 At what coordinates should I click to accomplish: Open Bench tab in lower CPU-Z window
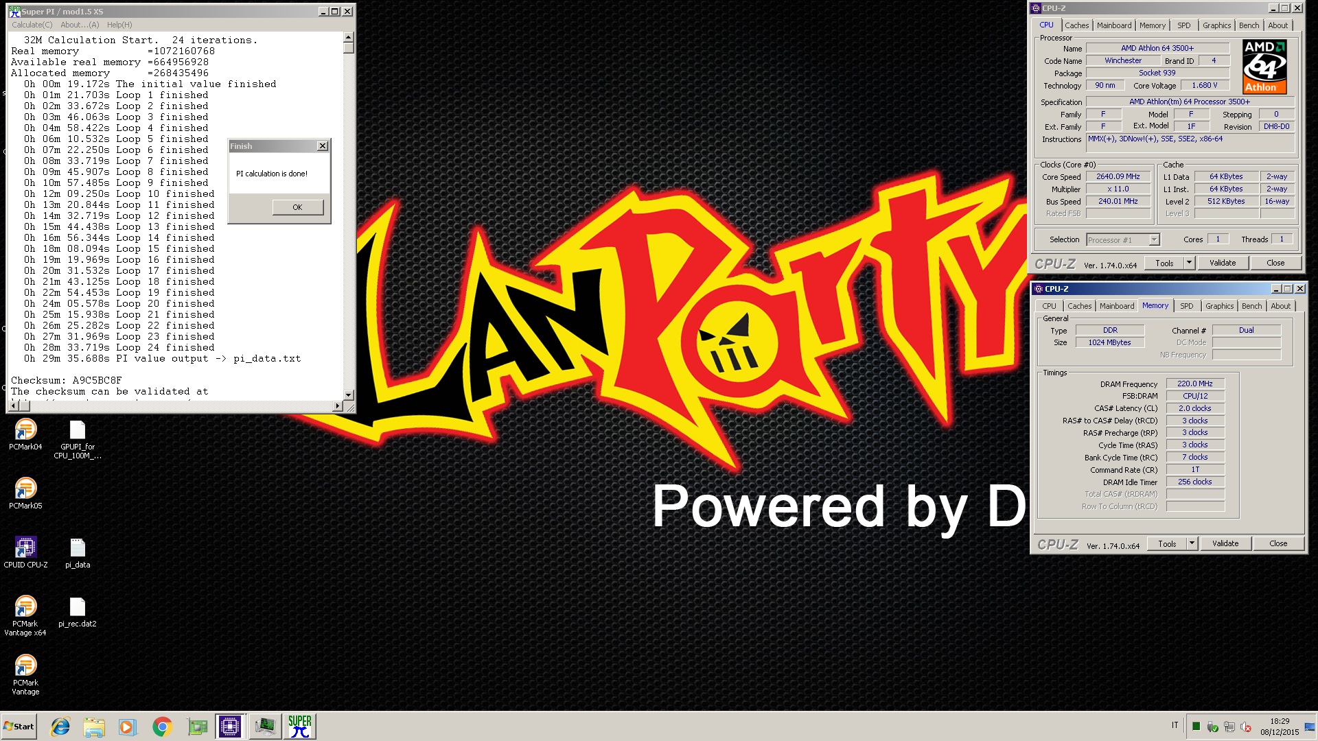1252,306
